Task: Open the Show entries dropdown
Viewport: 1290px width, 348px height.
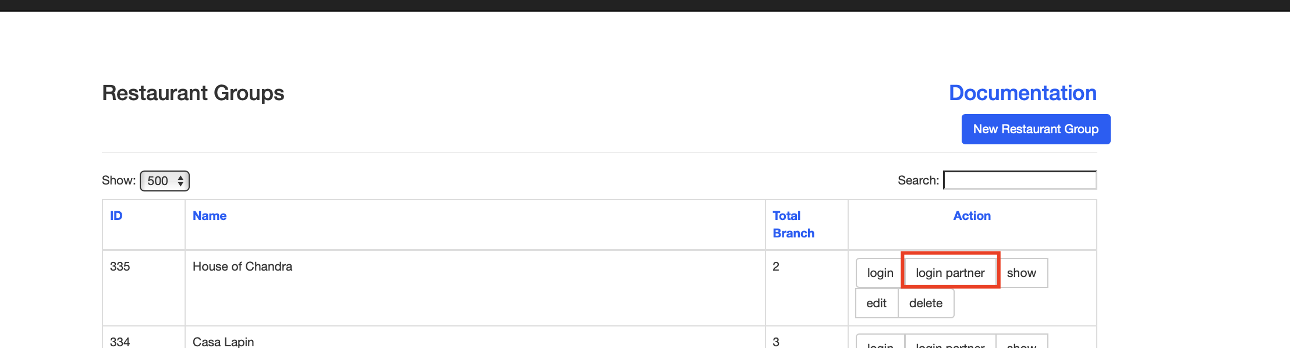Action: [165, 181]
